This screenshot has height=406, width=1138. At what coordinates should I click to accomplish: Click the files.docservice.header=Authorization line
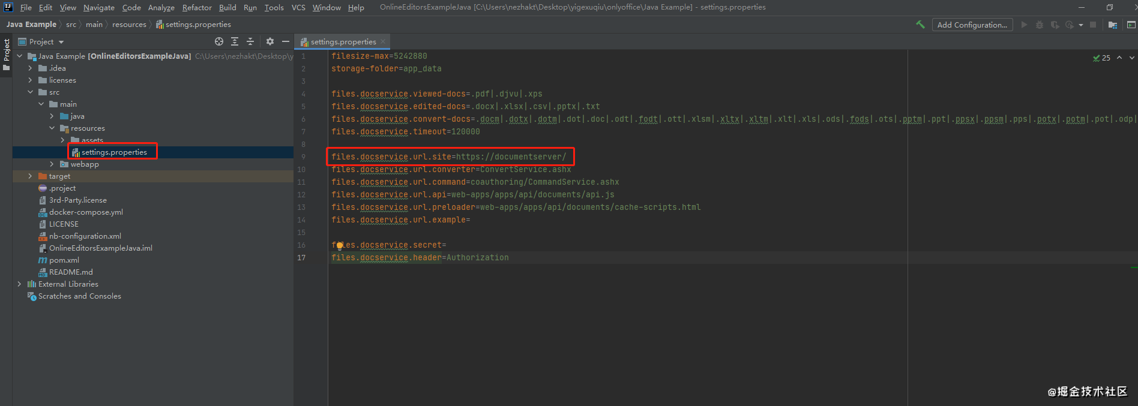click(420, 257)
